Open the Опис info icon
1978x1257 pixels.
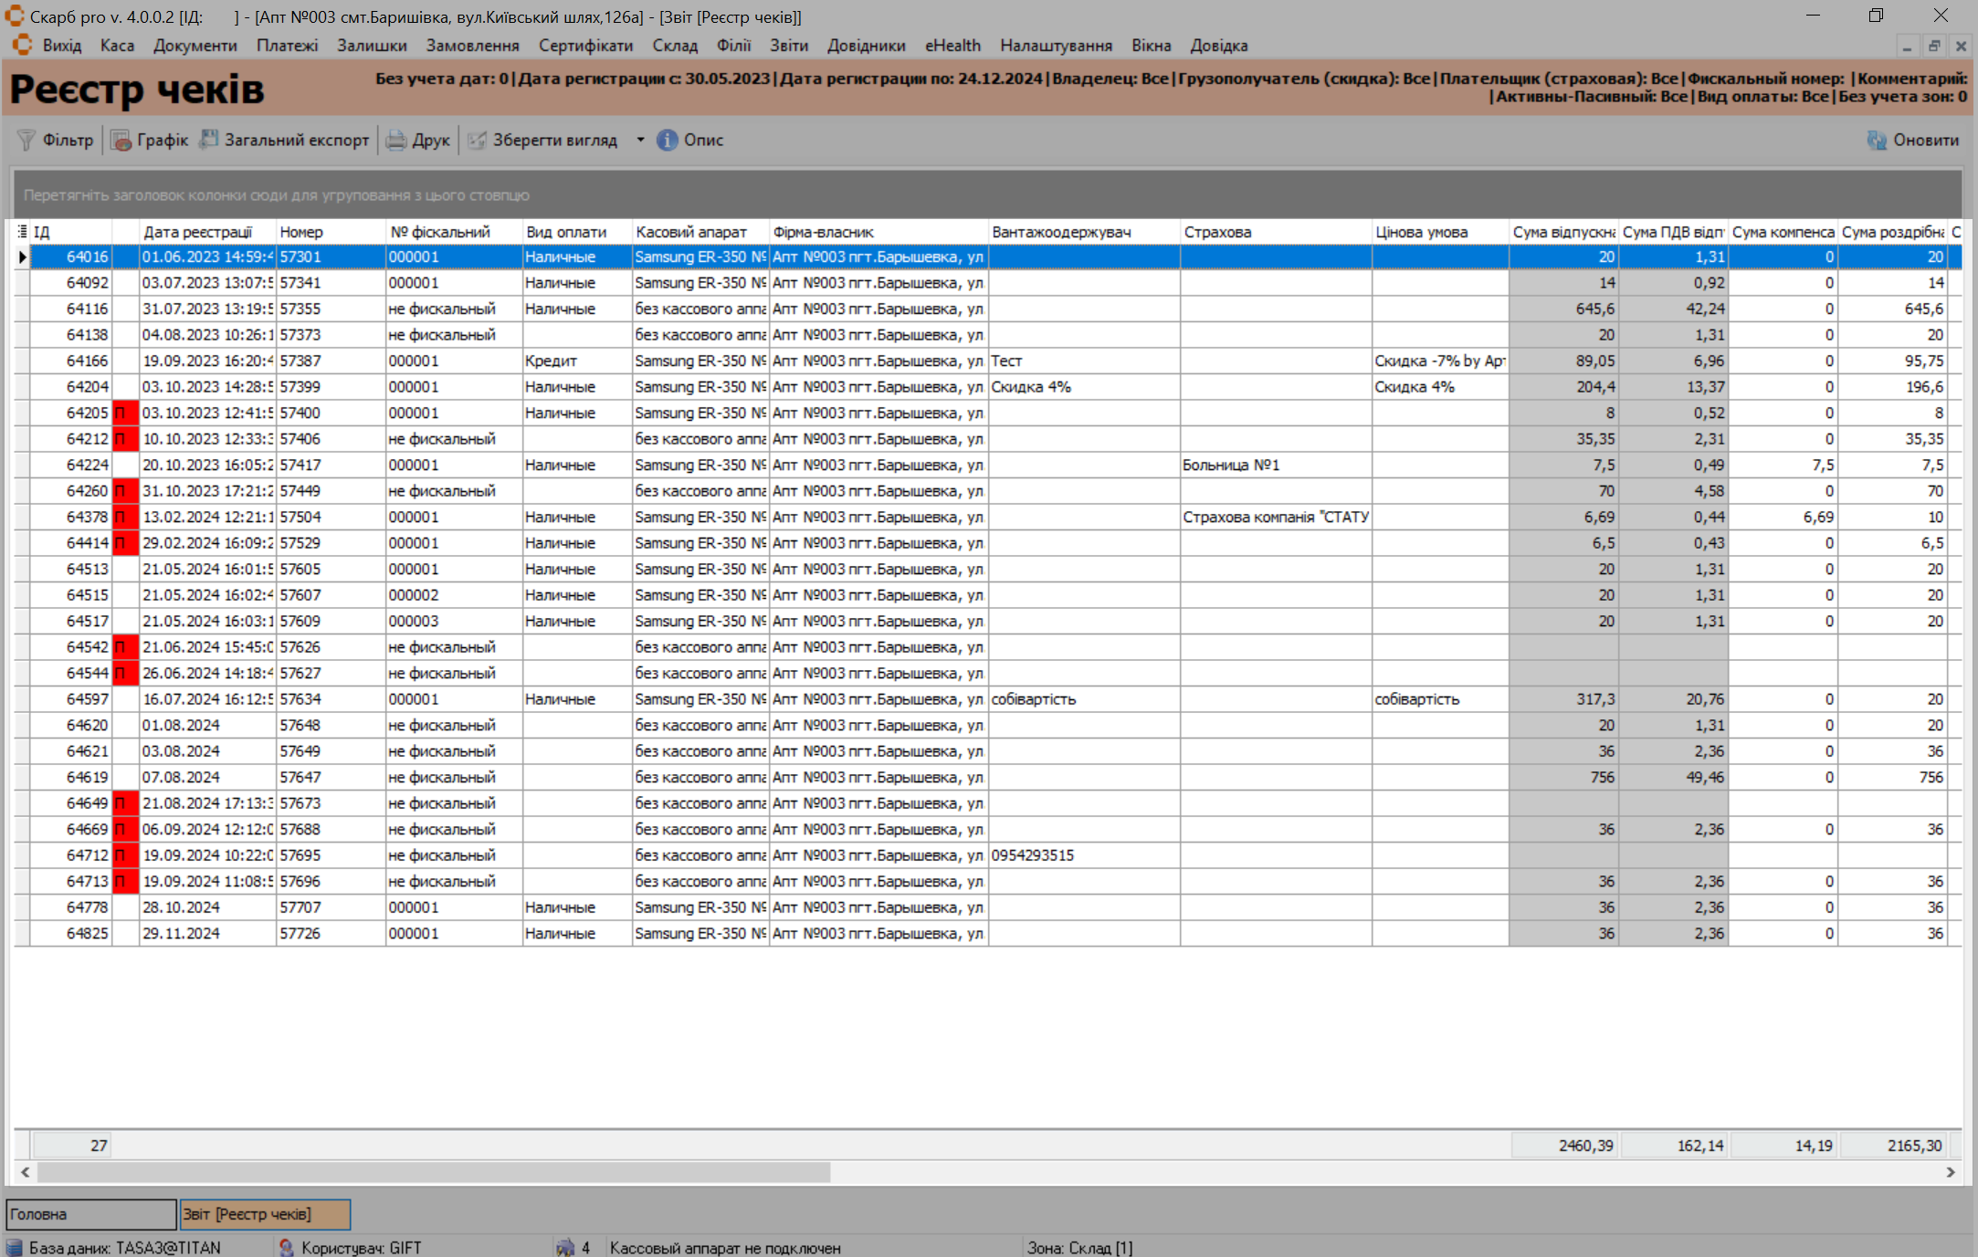click(x=668, y=140)
